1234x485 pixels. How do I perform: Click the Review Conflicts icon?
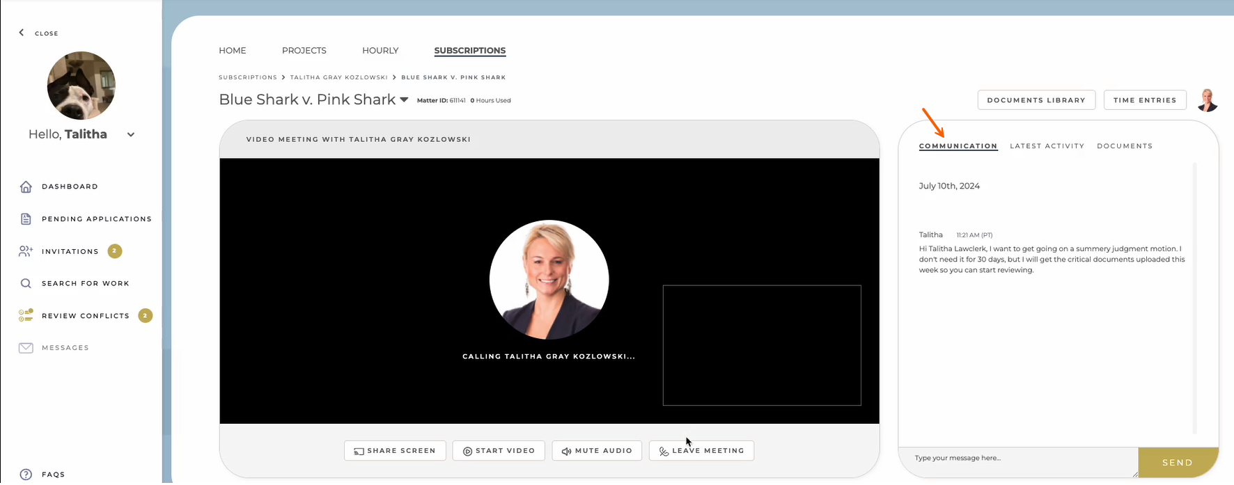(26, 315)
